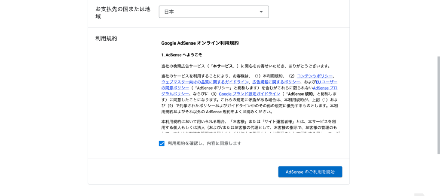Click paragraph starting 本利用規約において用いられる場合
The height and width of the screenshot is (196, 440).
(251, 127)
